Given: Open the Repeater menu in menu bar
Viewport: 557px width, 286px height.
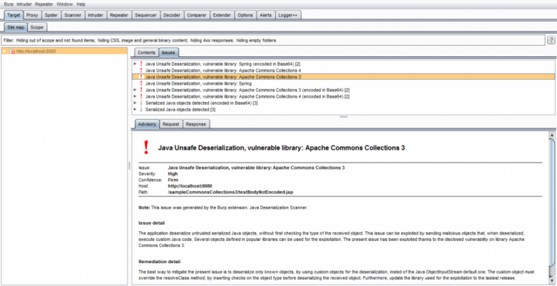Looking at the screenshot, I should click(x=44, y=4).
